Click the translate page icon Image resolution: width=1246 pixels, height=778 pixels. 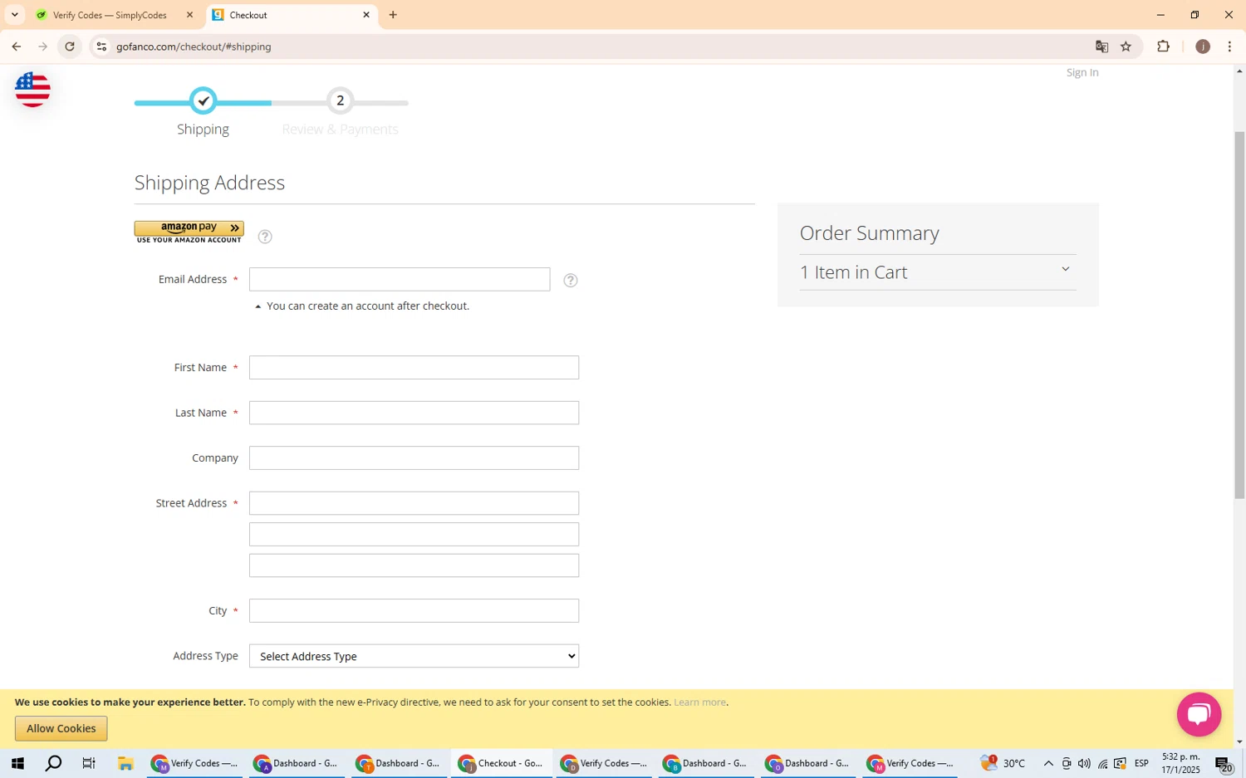(1102, 46)
